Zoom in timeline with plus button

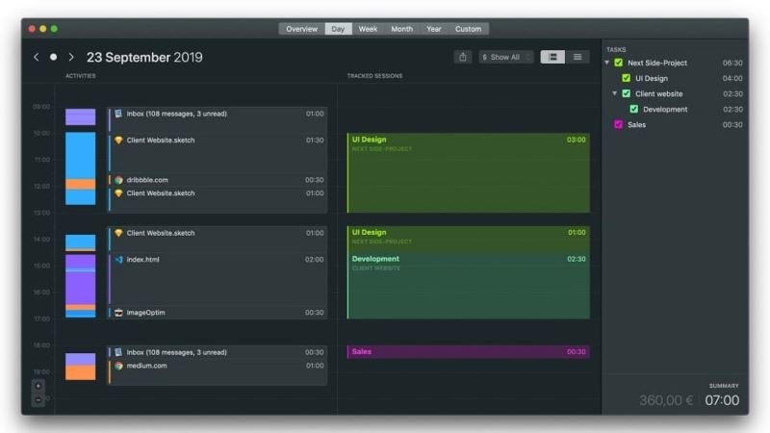[38, 386]
